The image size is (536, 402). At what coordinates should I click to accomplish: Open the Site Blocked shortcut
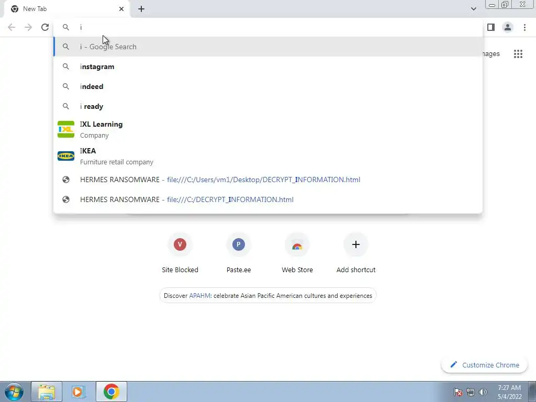coord(180,253)
